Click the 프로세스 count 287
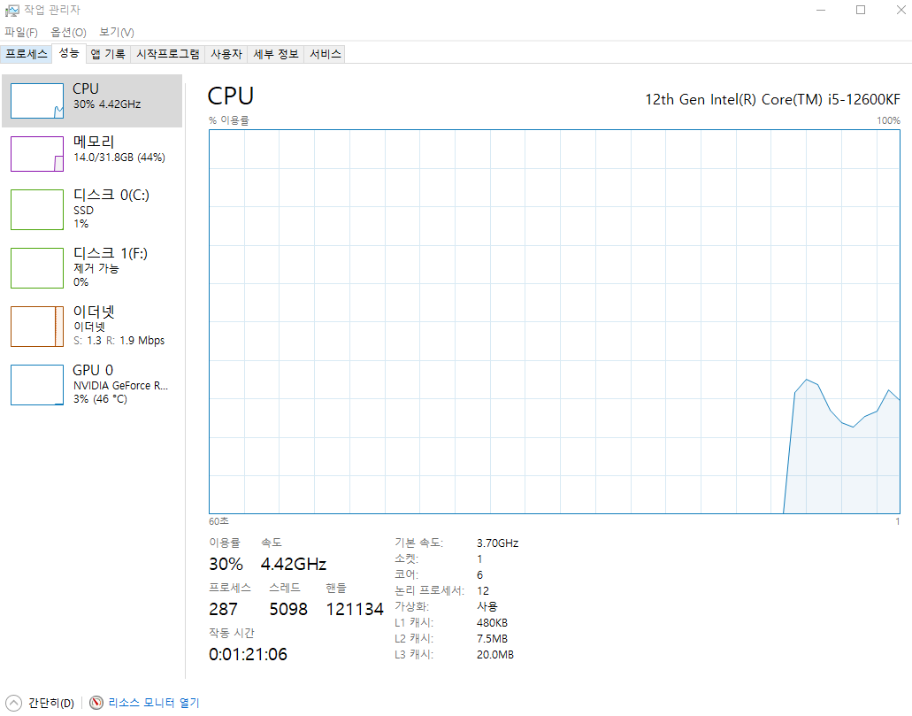This screenshot has width=912, height=716. coord(223,609)
